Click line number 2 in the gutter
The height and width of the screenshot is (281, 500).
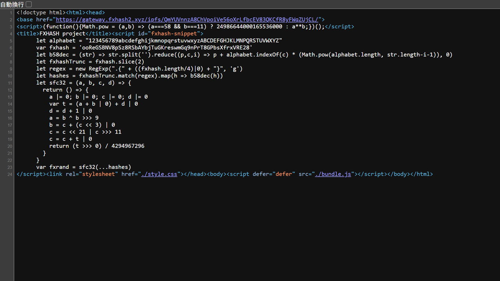click(x=11, y=20)
